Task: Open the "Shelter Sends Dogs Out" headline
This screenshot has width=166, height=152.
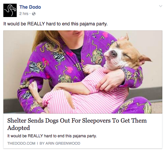Action: (77, 124)
